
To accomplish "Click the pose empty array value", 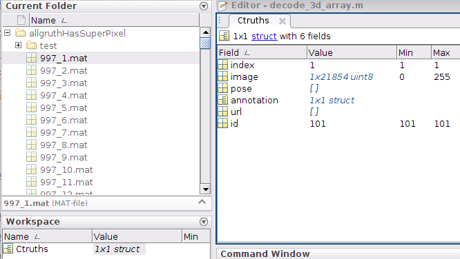I will click(314, 88).
